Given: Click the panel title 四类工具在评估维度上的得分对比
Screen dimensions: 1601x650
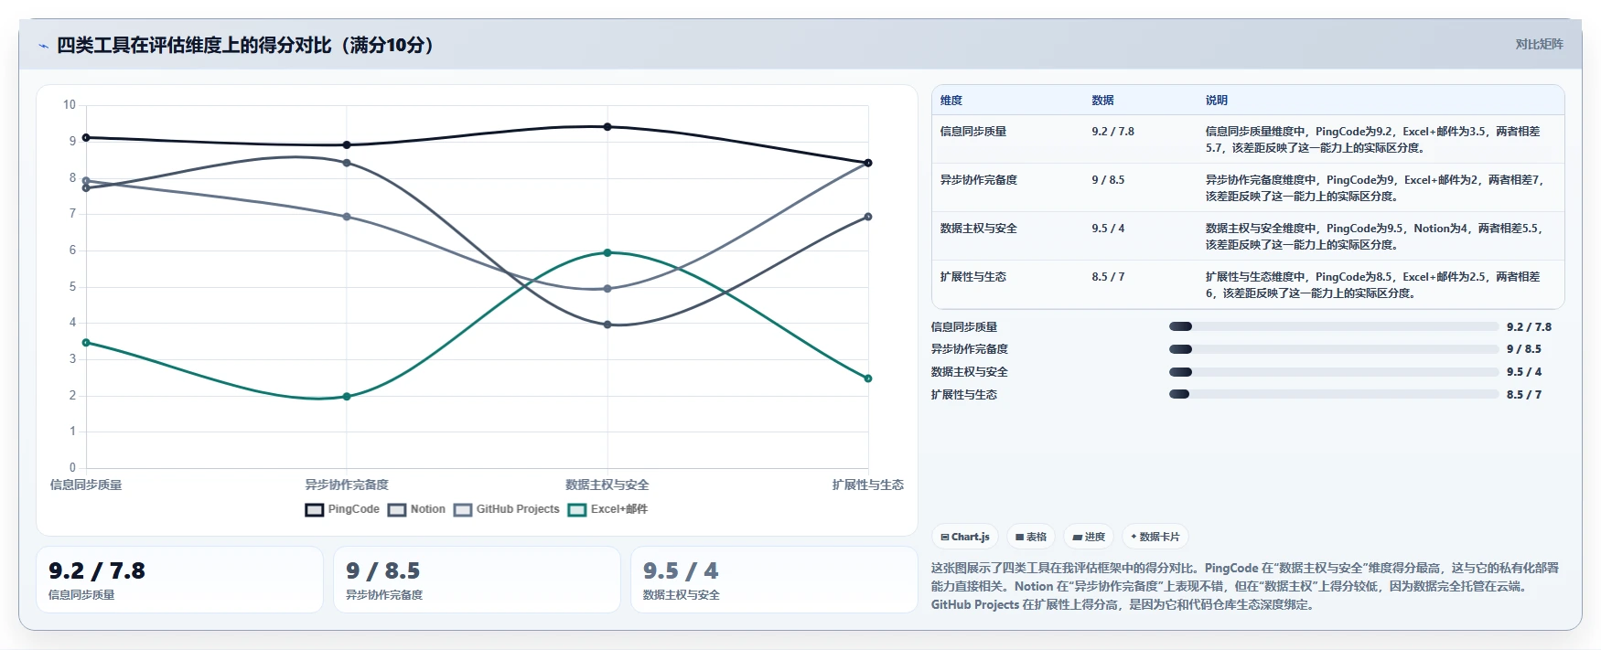Looking at the screenshot, I should 246,45.
